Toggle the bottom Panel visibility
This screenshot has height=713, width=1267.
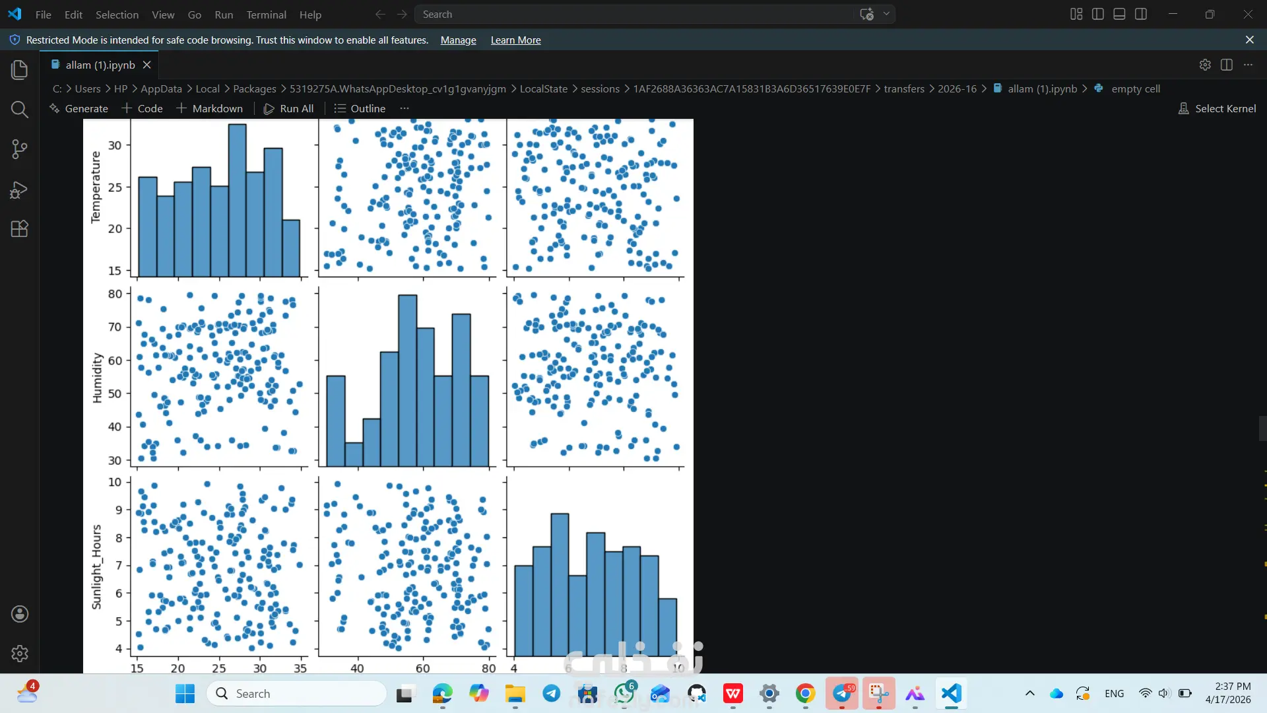pyautogui.click(x=1119, y=14)
